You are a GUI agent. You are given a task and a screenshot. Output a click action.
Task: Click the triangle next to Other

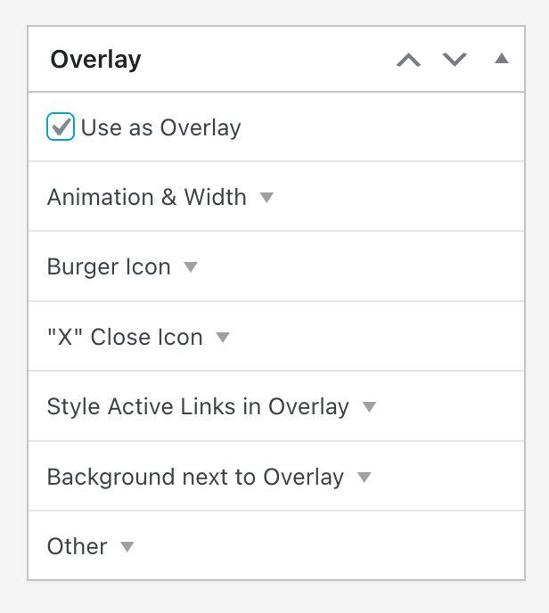coord(127,546)
